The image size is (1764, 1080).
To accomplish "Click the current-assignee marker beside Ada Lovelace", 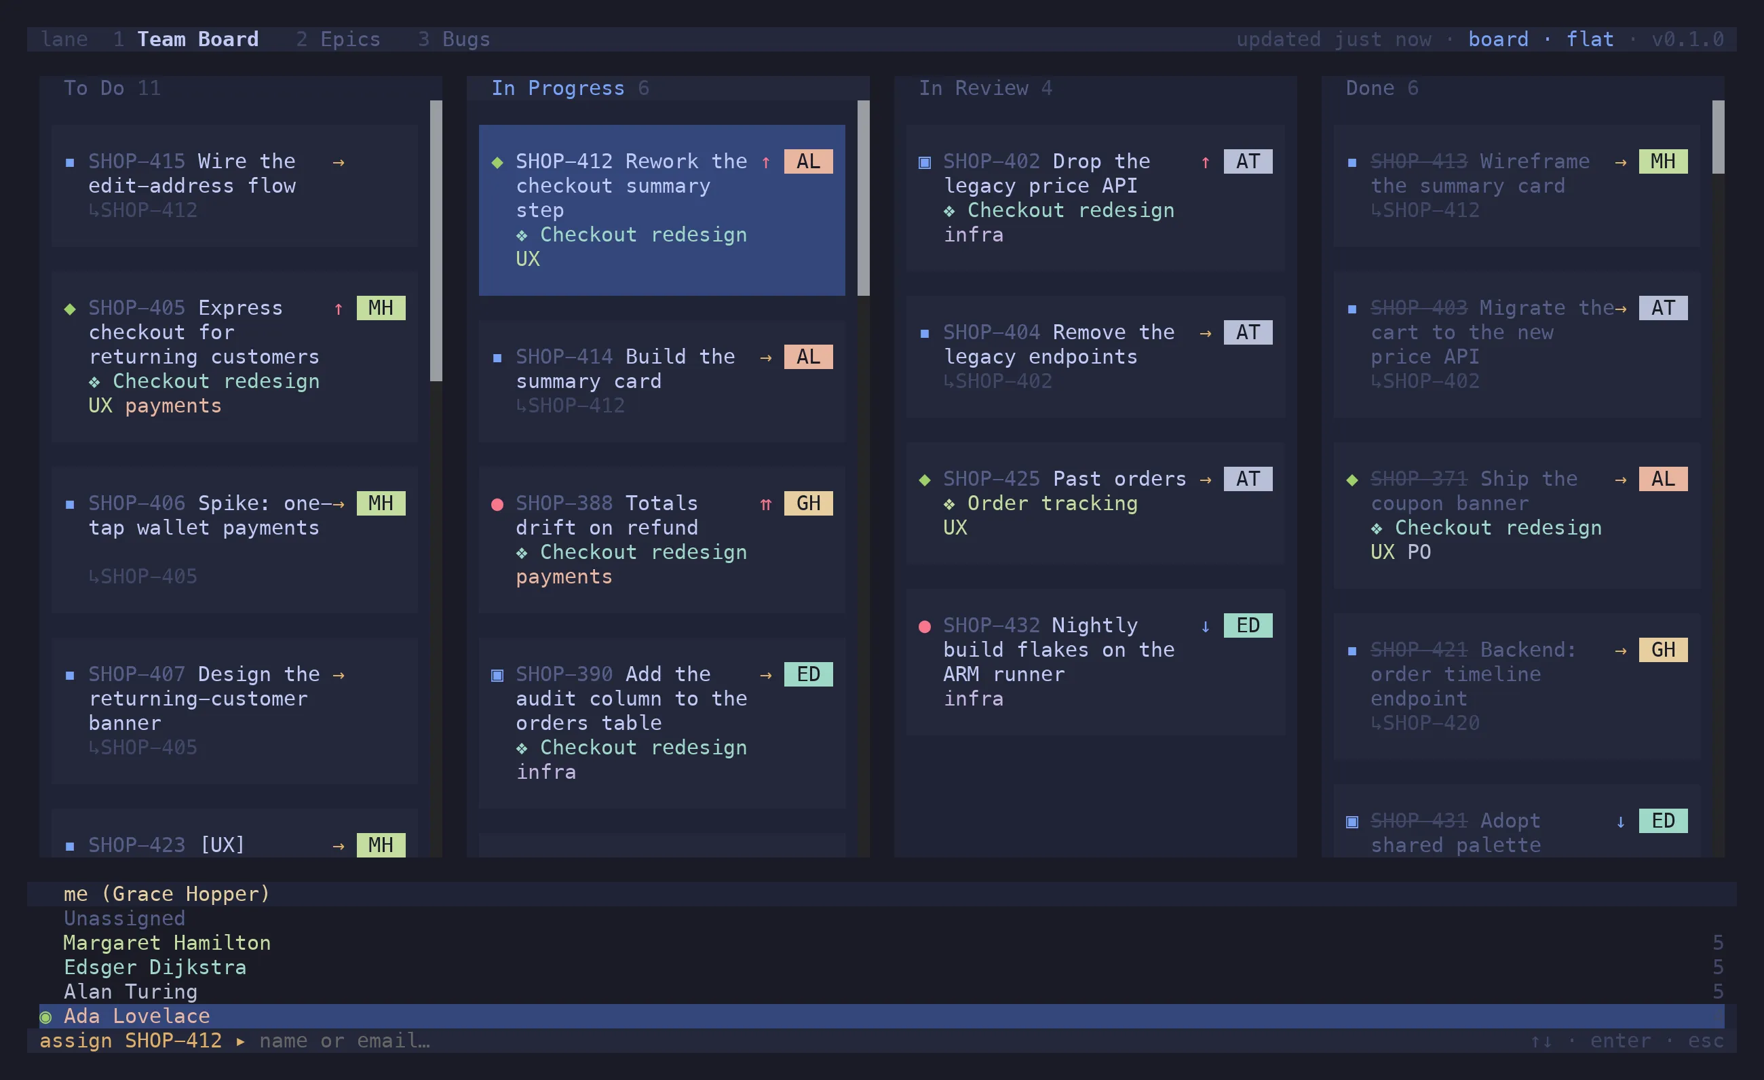I will pos(45,1017).
